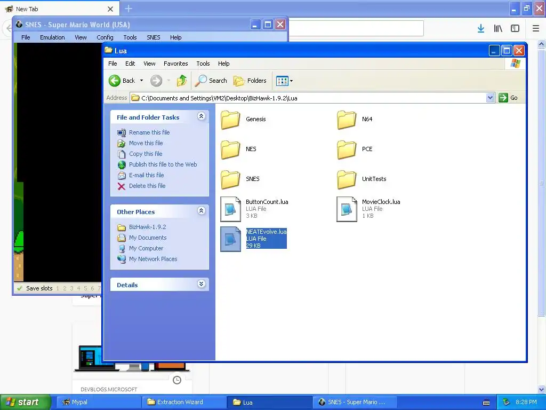Open the SNES menu in BizHawk
This screenshot has width=546, height=410.
pos(154,37)
